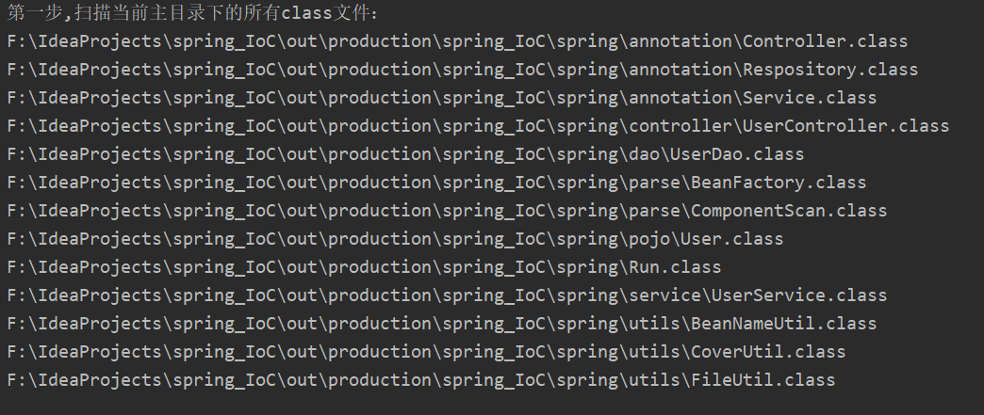Select the BeanFactory.class output line

(x=436, y=184)
